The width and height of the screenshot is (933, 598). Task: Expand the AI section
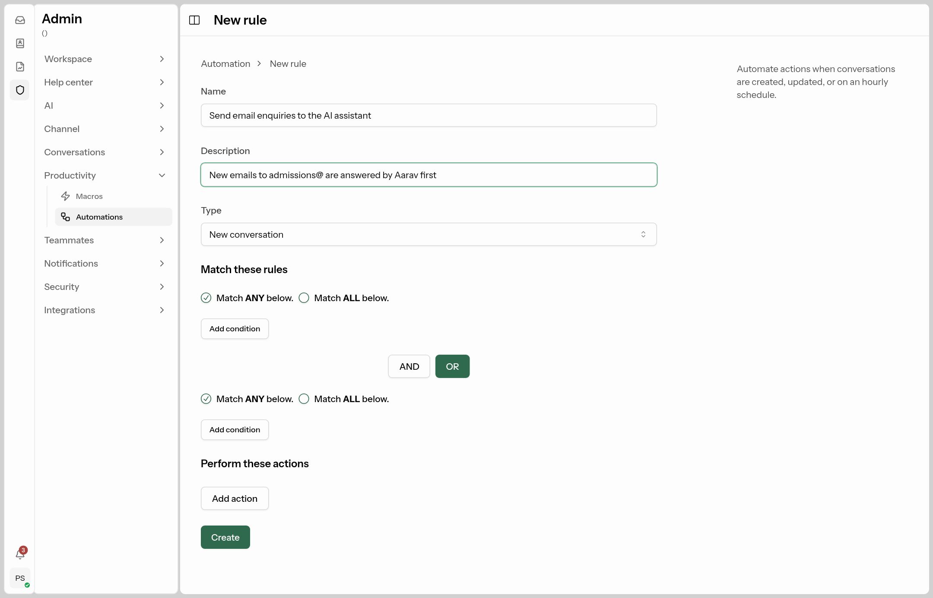point(105,106)
